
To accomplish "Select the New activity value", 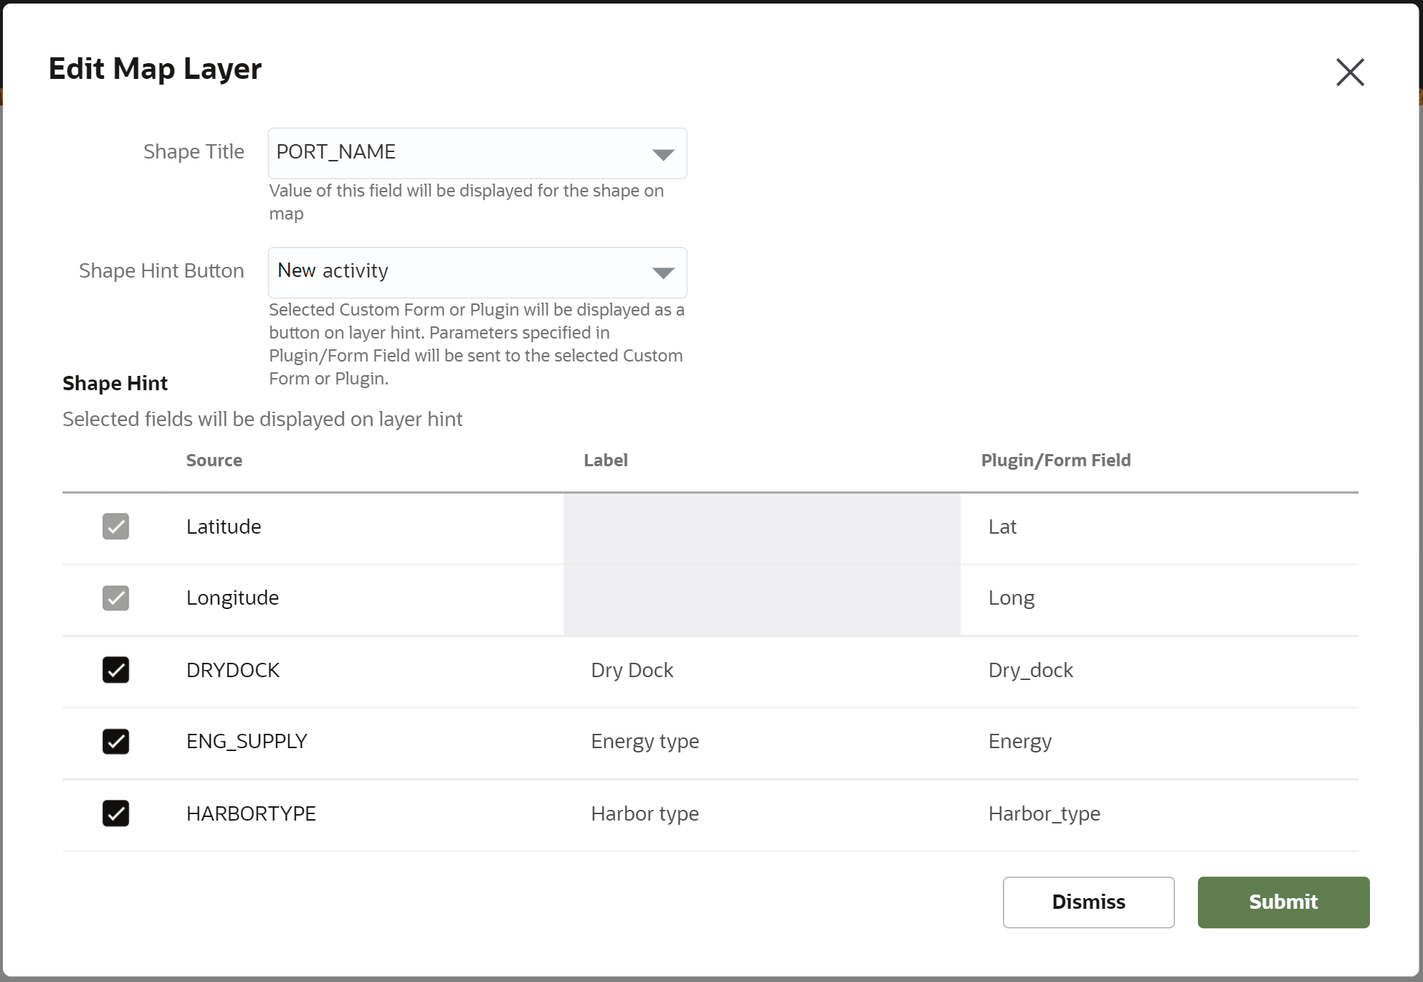I will pyautogui.click(x=332, y=271).
